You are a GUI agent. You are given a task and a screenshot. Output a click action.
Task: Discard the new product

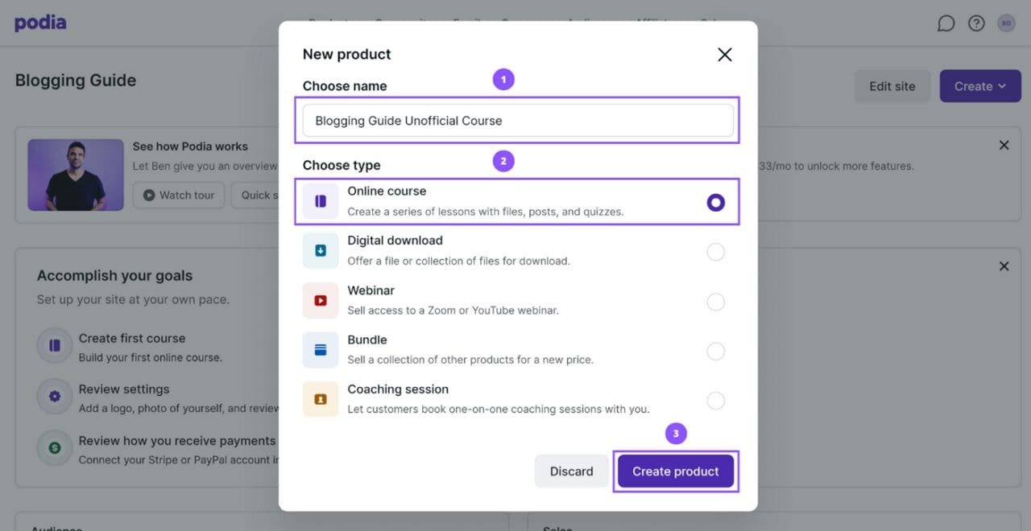tap(571, 471)
